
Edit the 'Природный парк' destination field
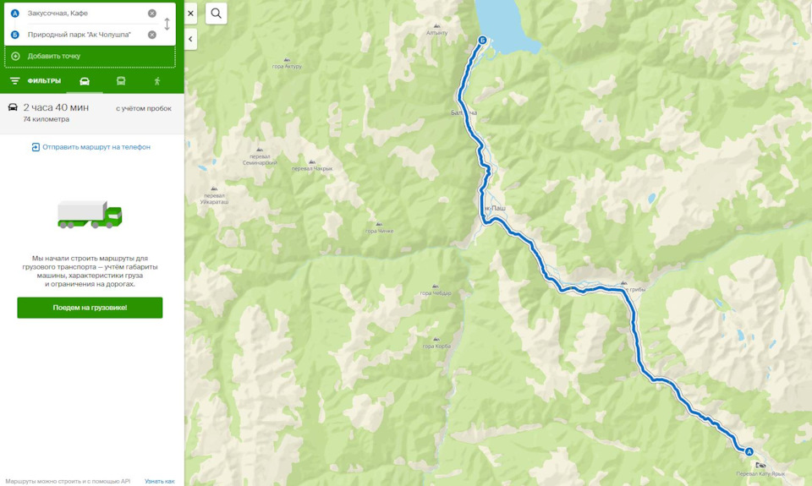85,35
